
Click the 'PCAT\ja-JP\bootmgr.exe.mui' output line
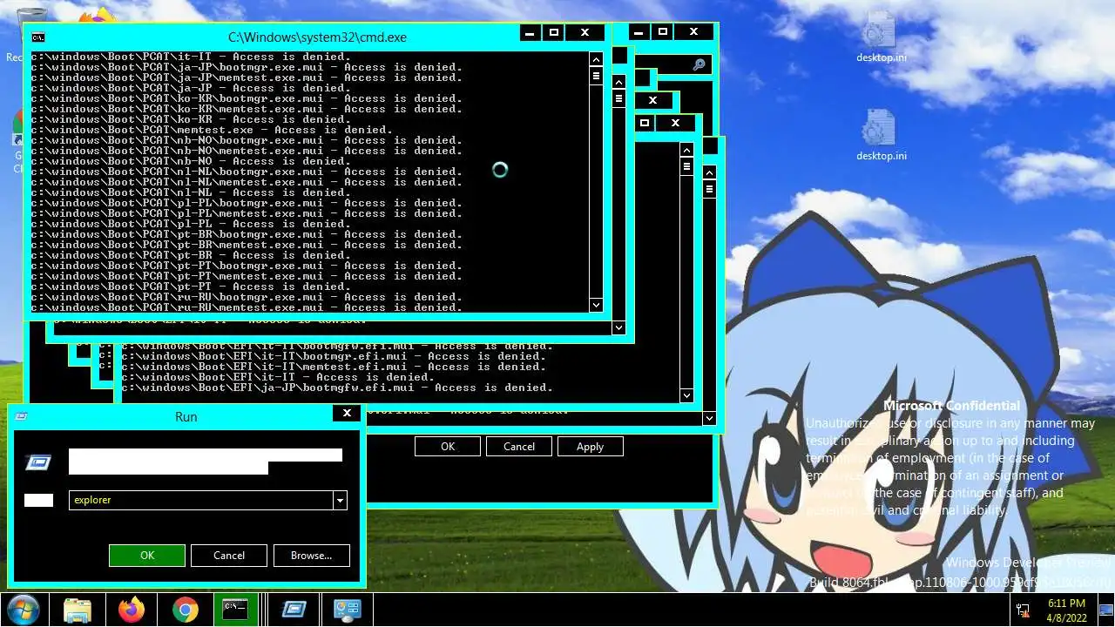tap(247, 67)
